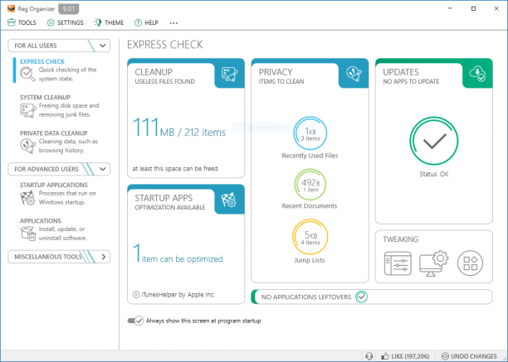This screenshot has height=362, width=508.
Task: Click the Reg Organizer logo icon
Action: coord(12,9)
